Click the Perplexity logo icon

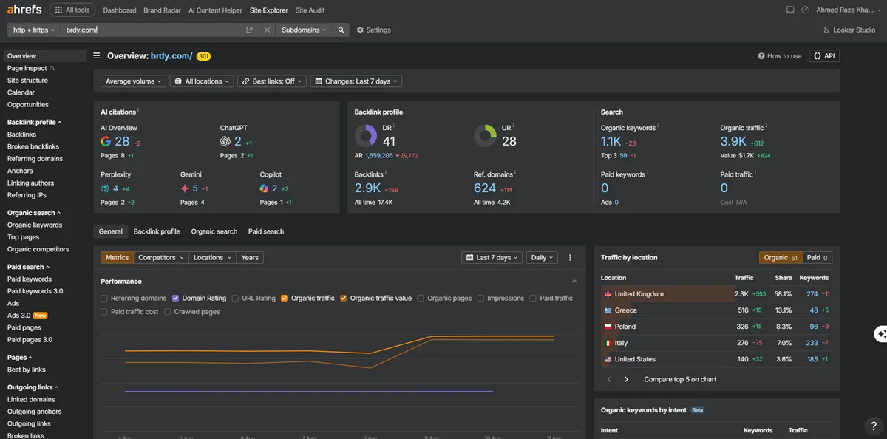(x=105, y=188)
